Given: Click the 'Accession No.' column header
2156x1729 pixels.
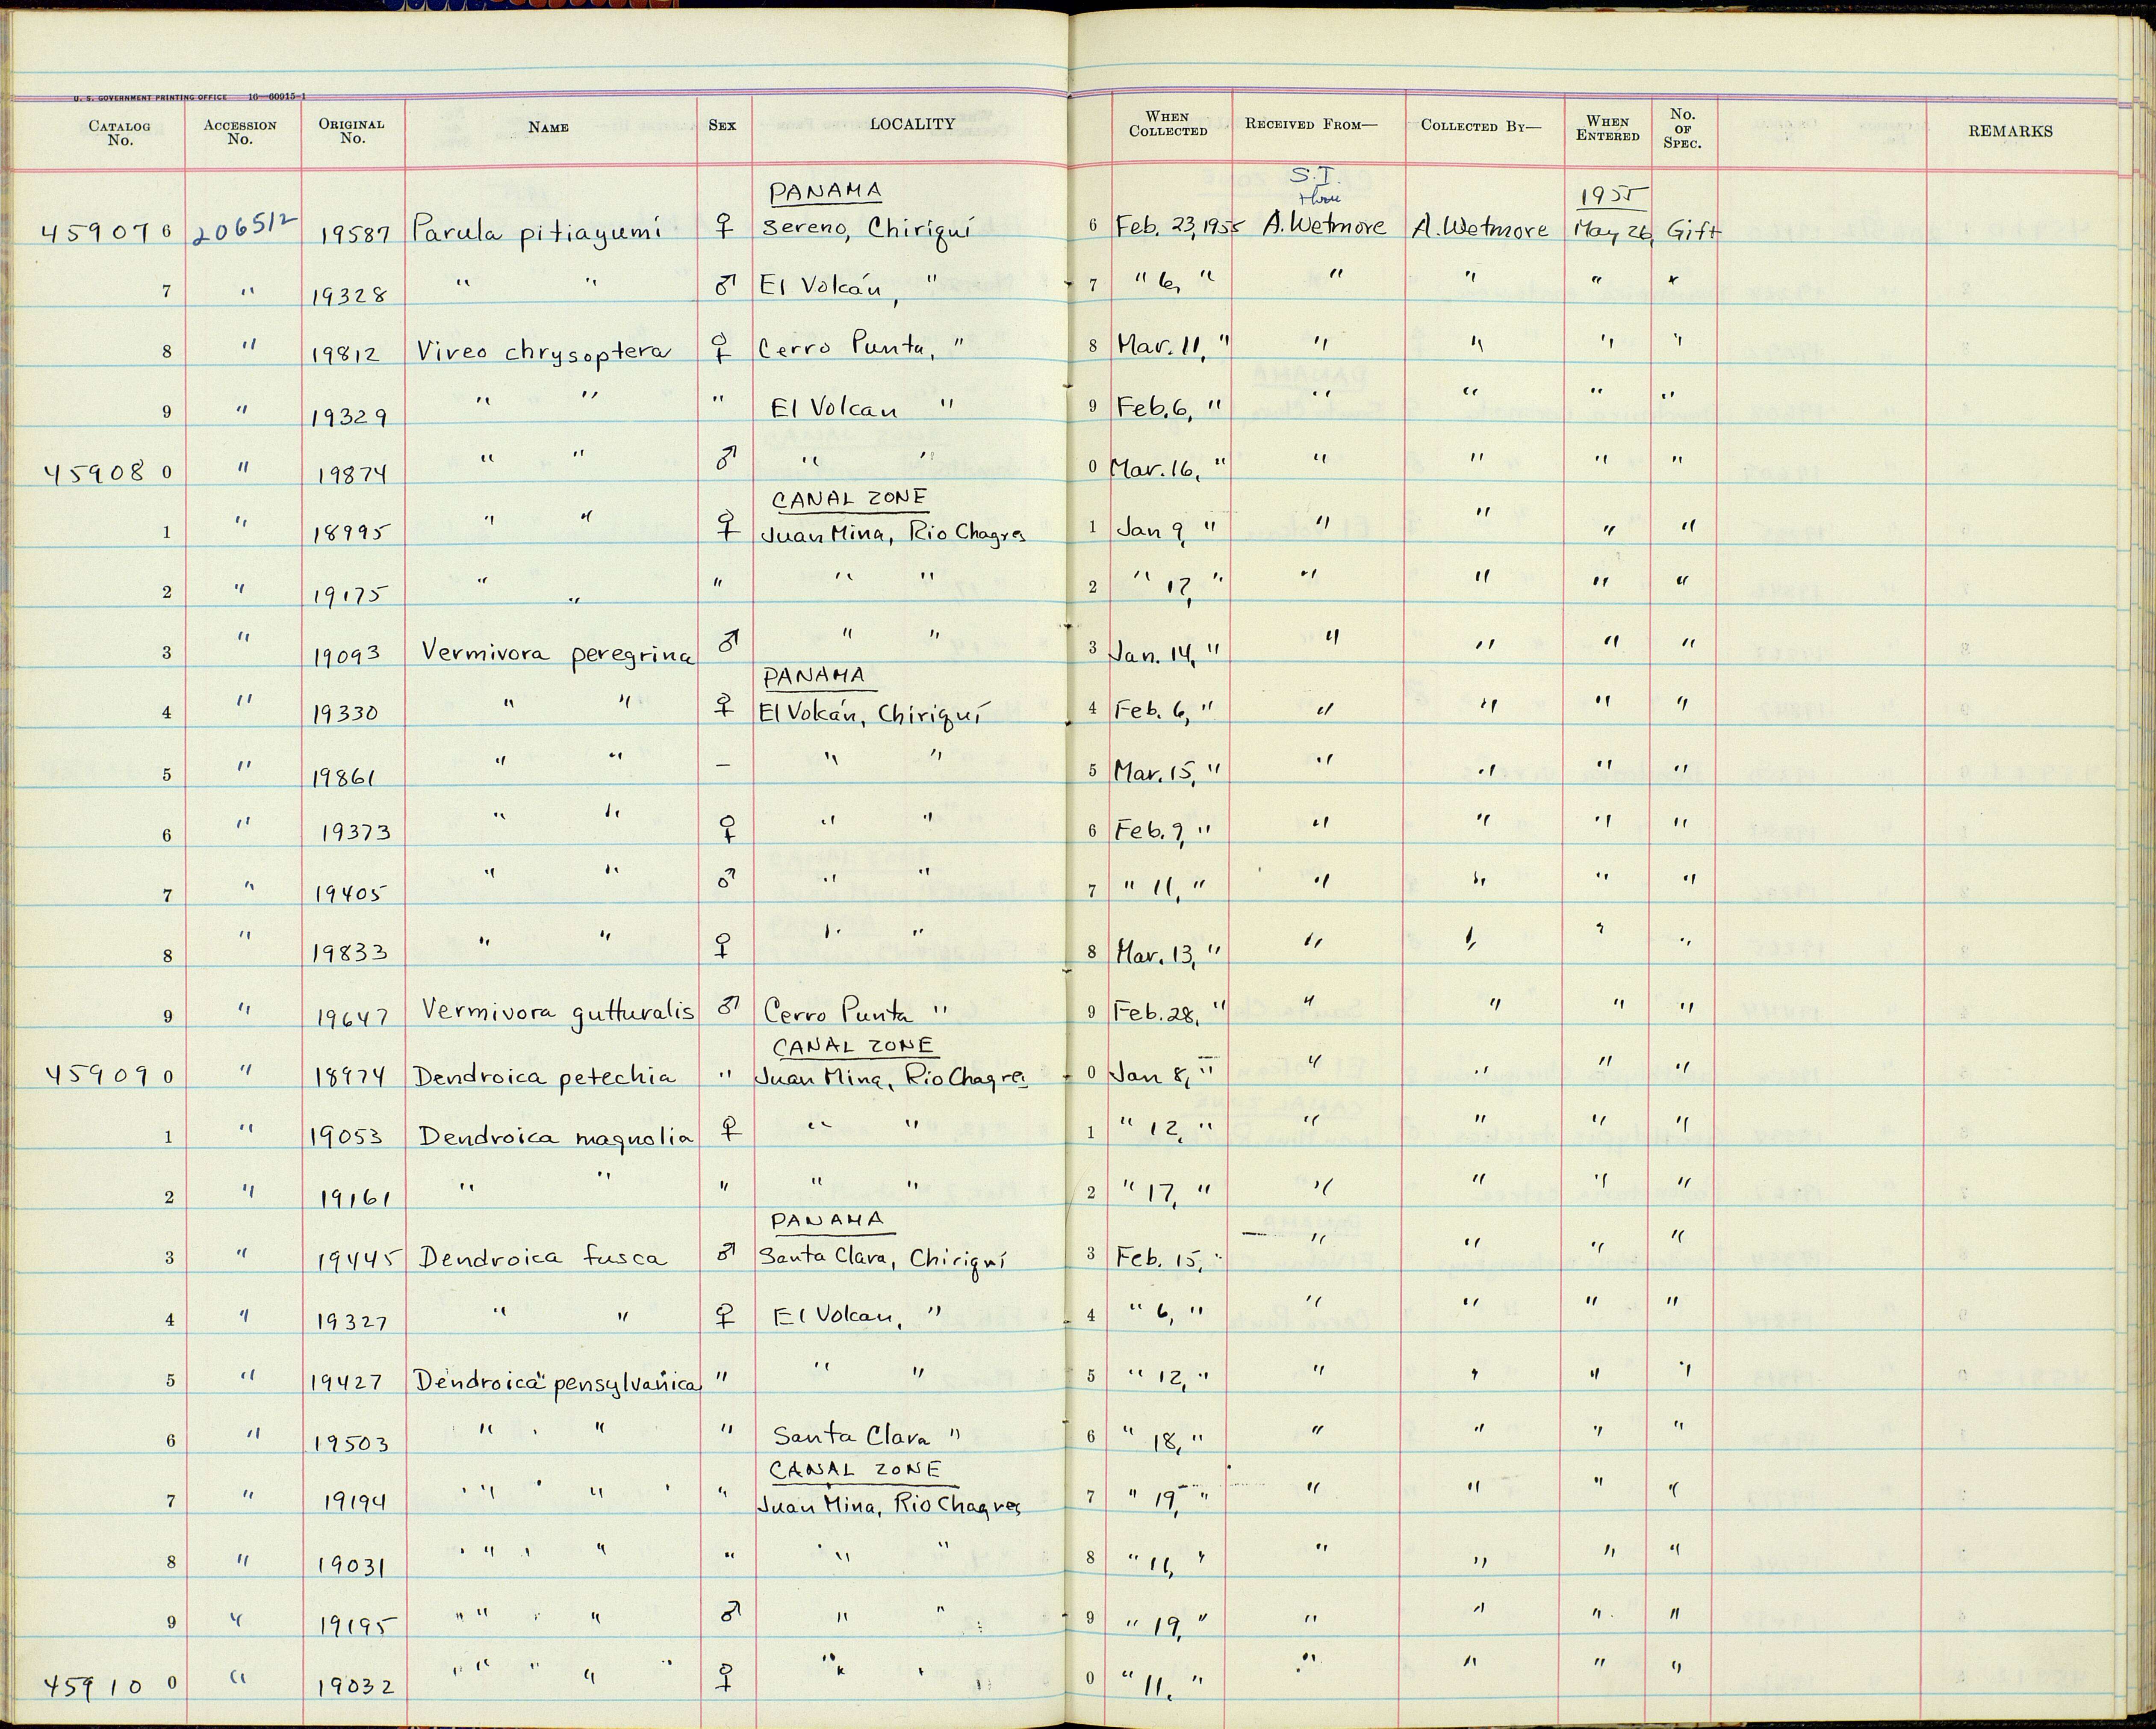Looking at the screenshot, I should coord(240,132).
